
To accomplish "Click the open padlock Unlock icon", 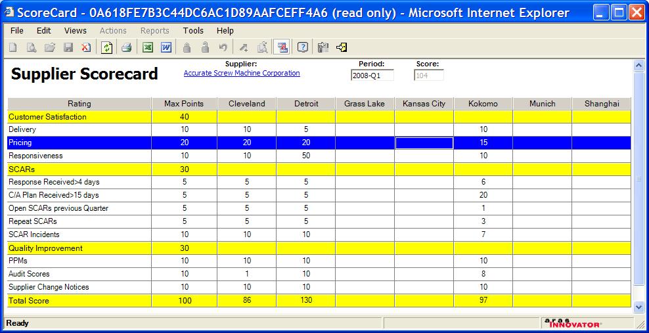I will click(x=205, y=47).
